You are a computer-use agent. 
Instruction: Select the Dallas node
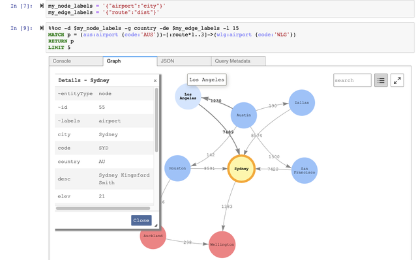pos(302,102)
